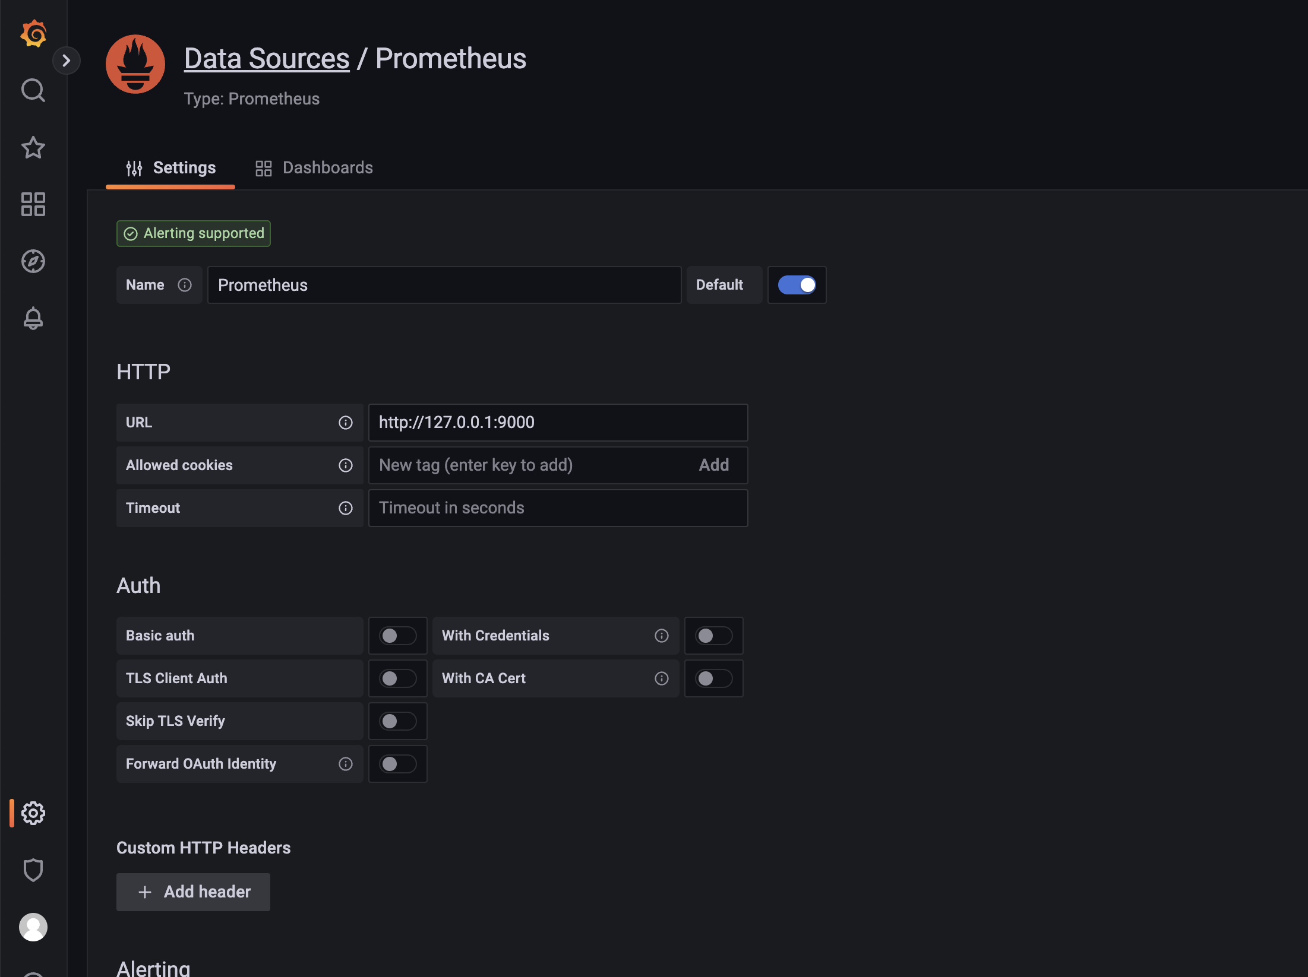
Task: Click info icon next to Name label
Action: pos(185,285)
